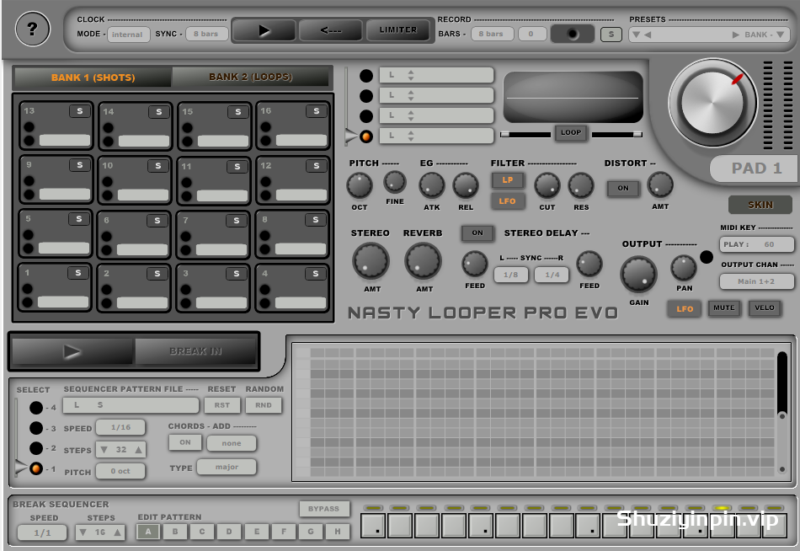Click S button on pad 1
The image size is (800, 551).
pos(78,273)
